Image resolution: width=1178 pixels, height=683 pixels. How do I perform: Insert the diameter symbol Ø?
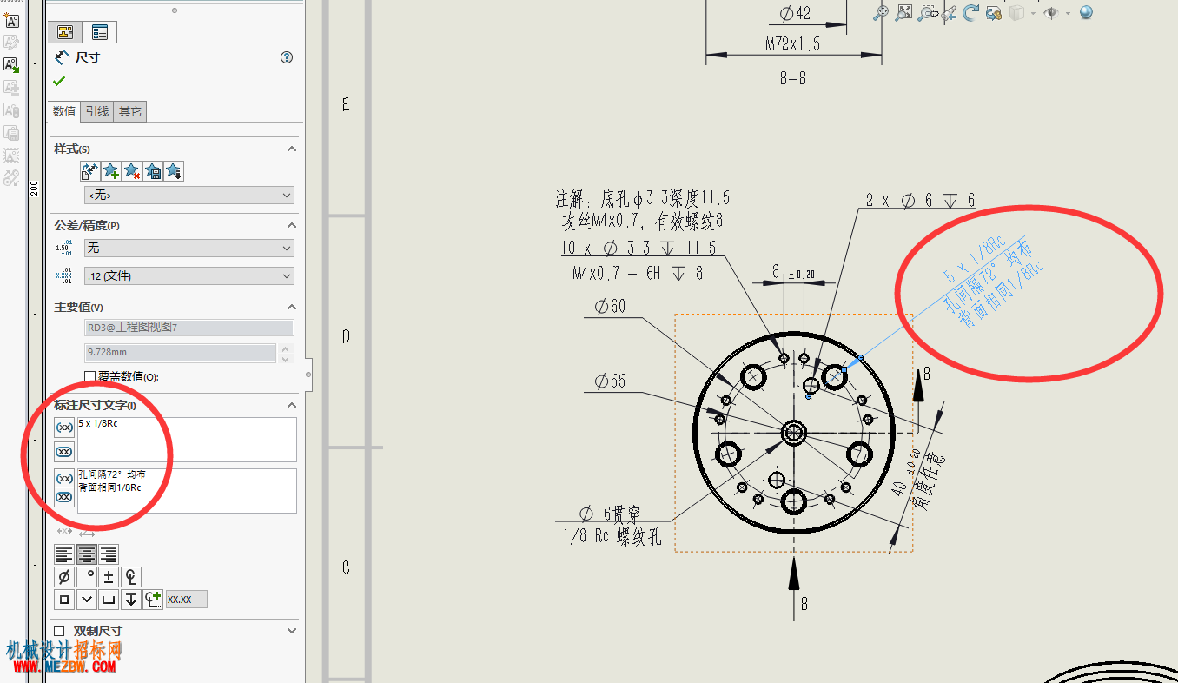tap(64, 577)
